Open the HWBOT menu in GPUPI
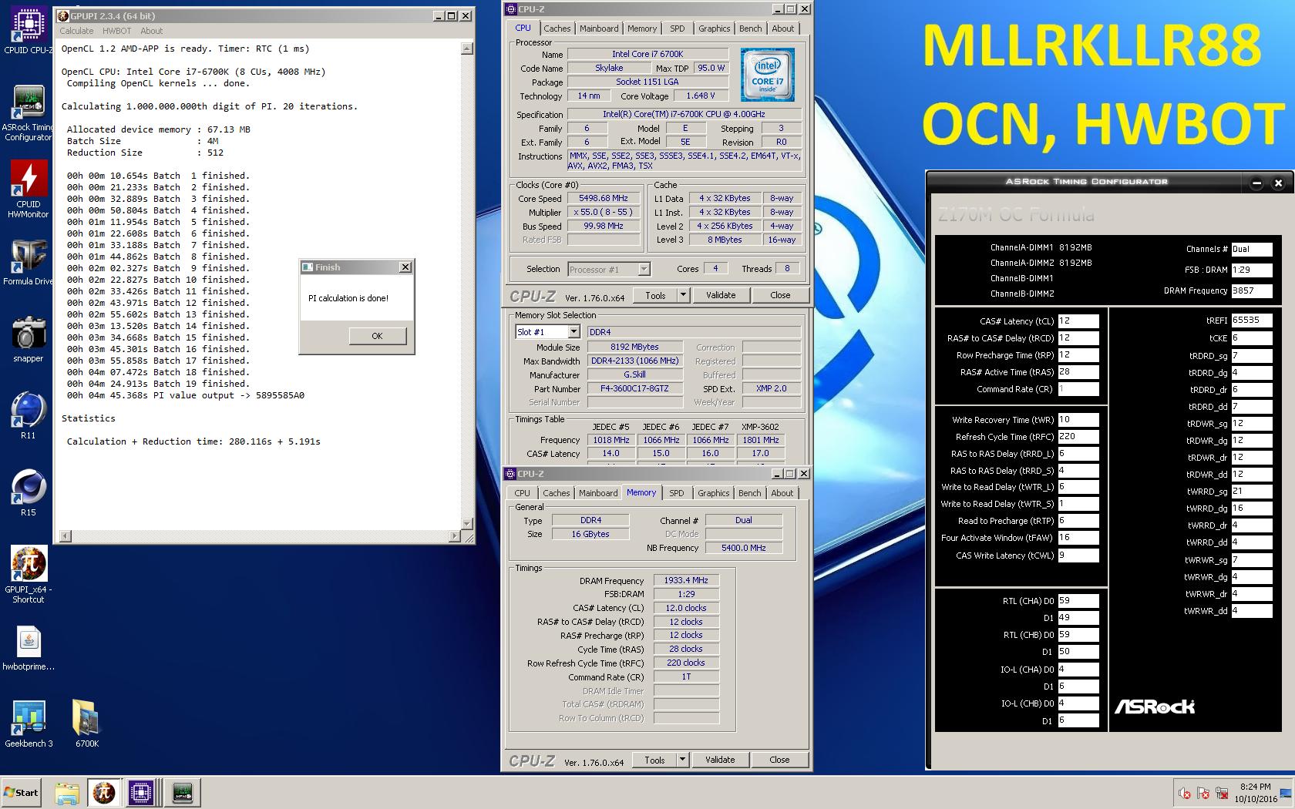The height and width of the screenshot is (809, 1295). pos(116,31)
